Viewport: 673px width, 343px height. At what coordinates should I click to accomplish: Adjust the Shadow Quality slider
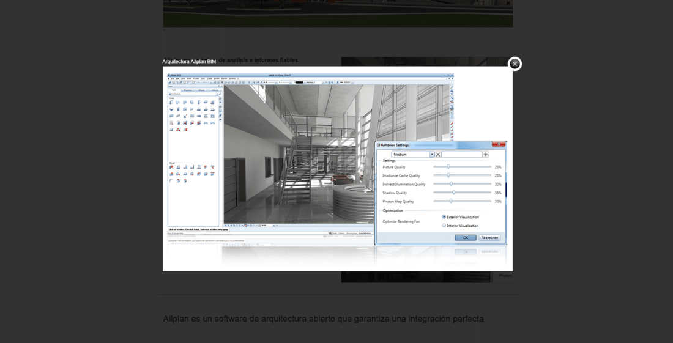coord(463,193)
